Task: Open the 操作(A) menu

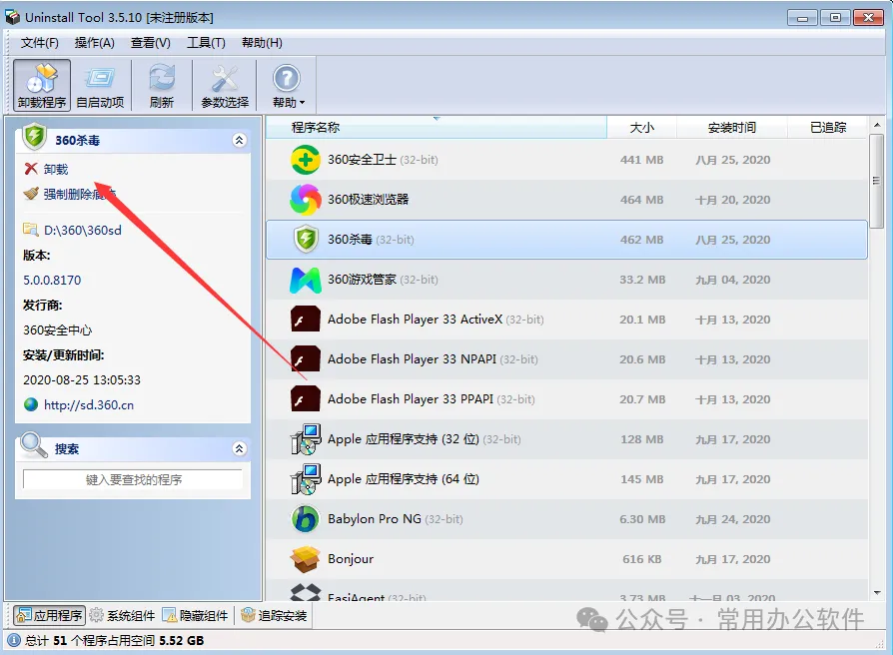Action: (x=95, y=43)
